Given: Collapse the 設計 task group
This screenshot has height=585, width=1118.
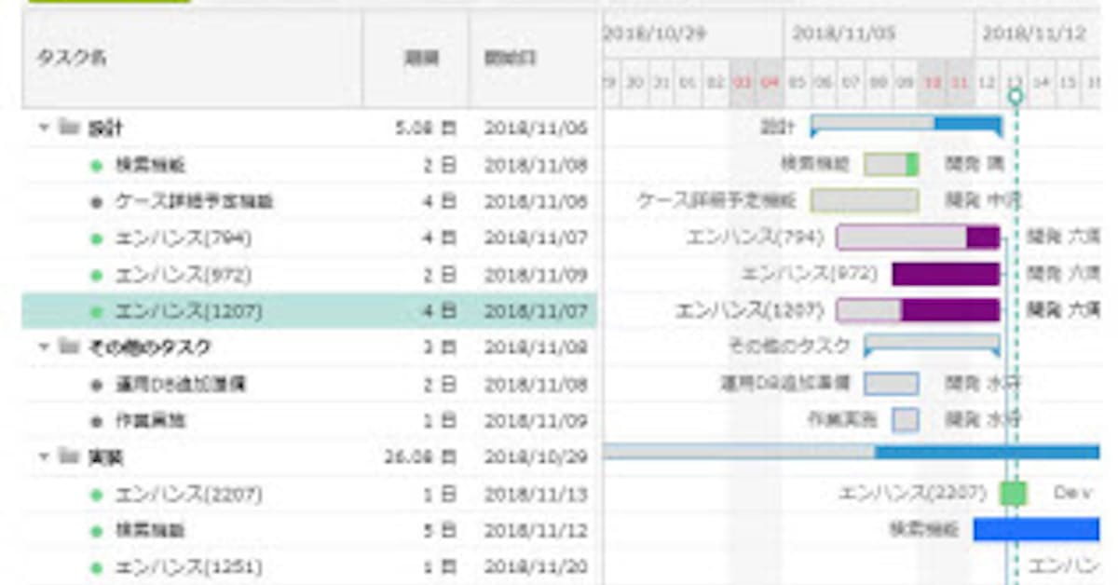Looking at the screenshot, I should click(44, 128).
